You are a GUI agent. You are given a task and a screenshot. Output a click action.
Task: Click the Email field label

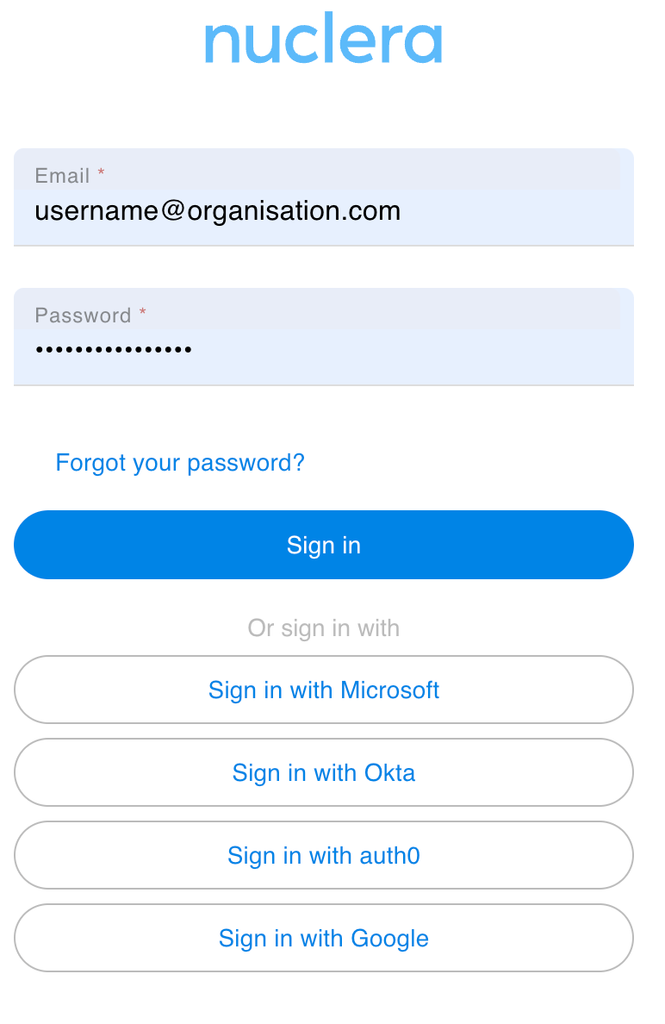coord(62,176)
